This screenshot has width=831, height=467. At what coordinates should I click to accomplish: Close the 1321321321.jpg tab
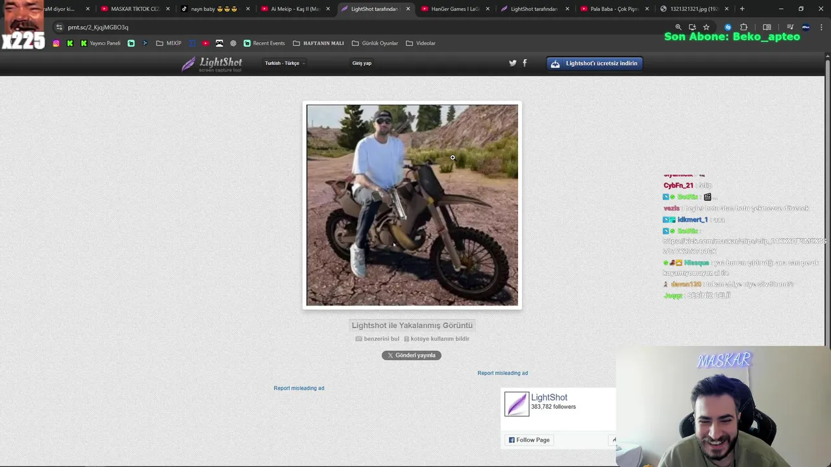coord(726,9)
